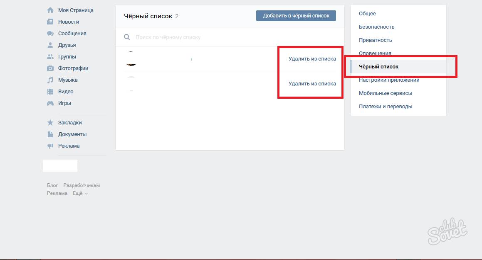Click first Удалить из списка link
Image resolution: width=482 pixels, height=260 pixels.
312,59
